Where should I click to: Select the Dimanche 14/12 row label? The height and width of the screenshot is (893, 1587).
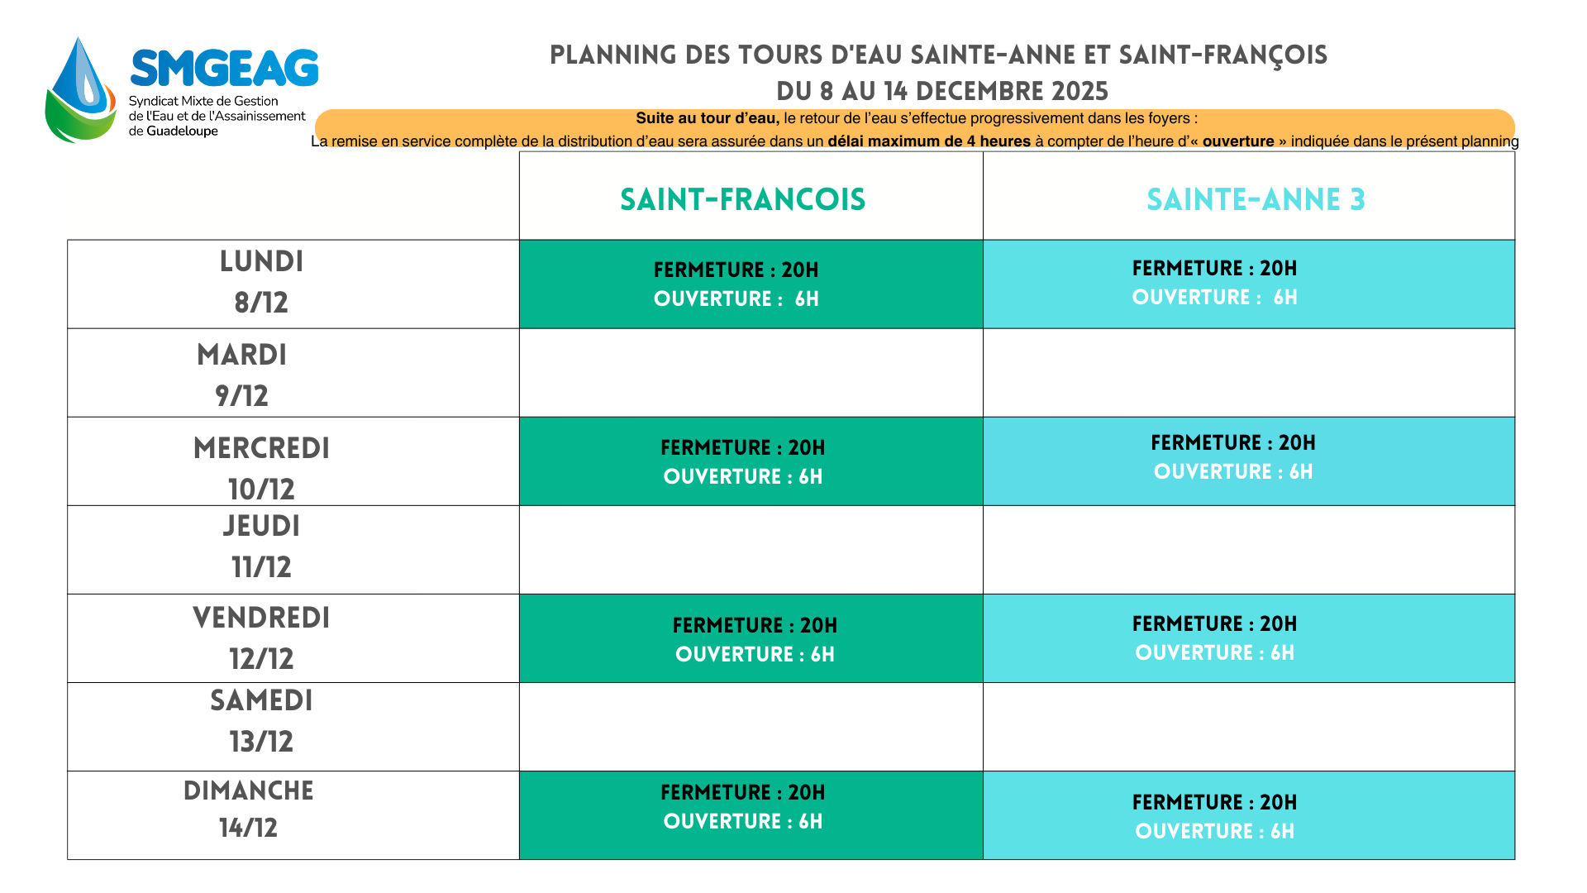(x=248, y=809)
